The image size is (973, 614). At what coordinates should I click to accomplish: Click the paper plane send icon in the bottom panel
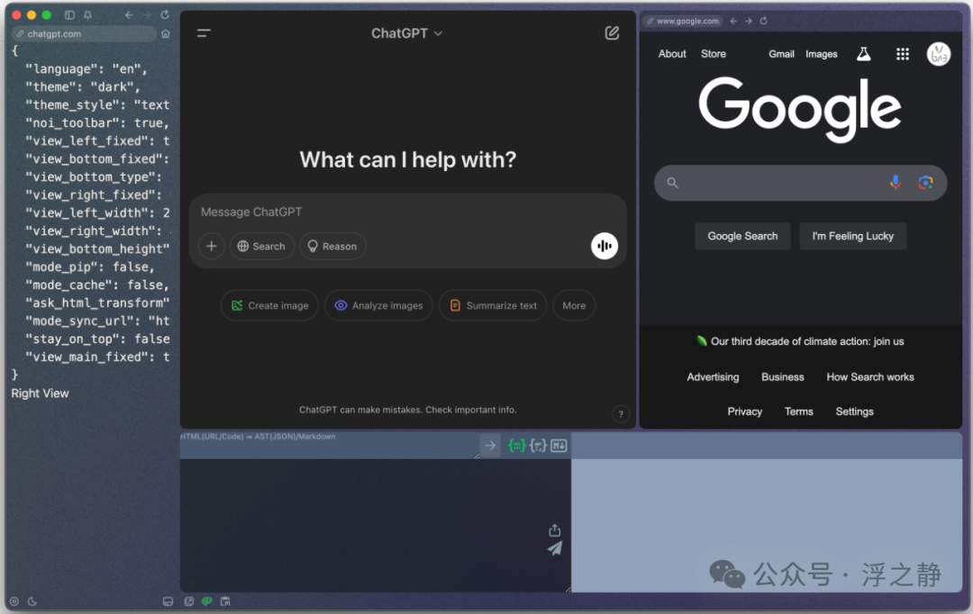(x=555, y=548)
